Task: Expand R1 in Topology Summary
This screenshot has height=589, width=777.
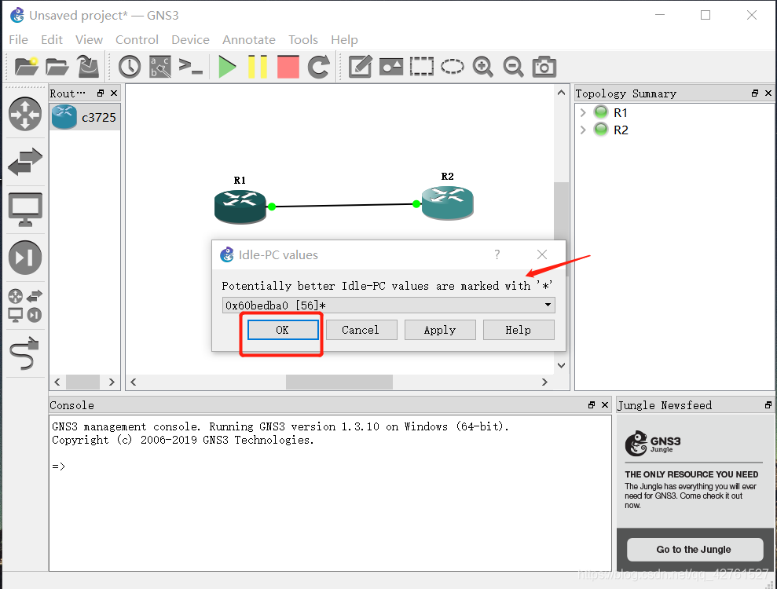Action: point(583,112)
